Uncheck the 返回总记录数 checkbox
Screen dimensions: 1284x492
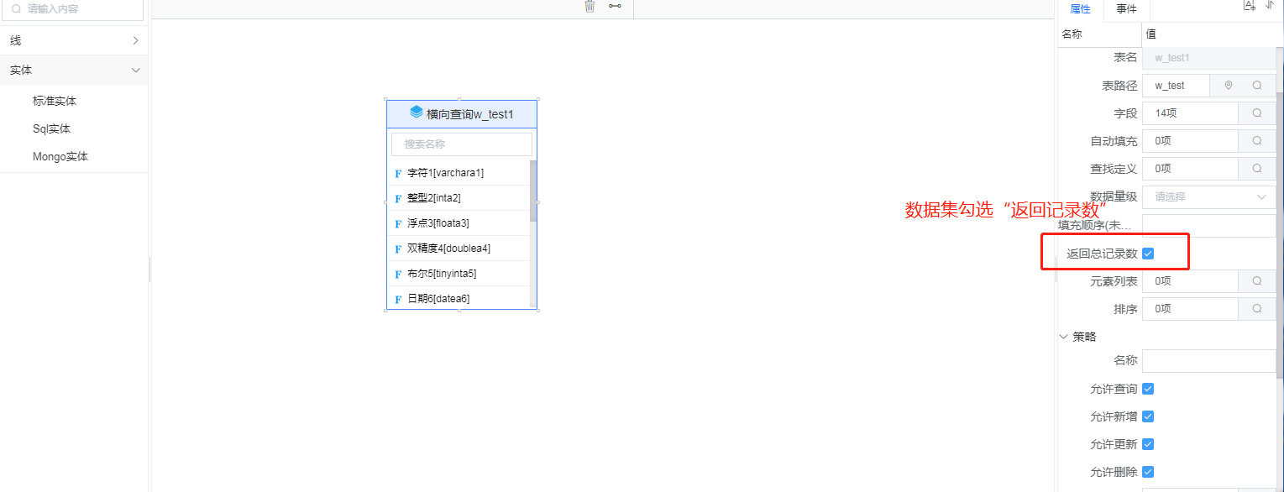1148,254
